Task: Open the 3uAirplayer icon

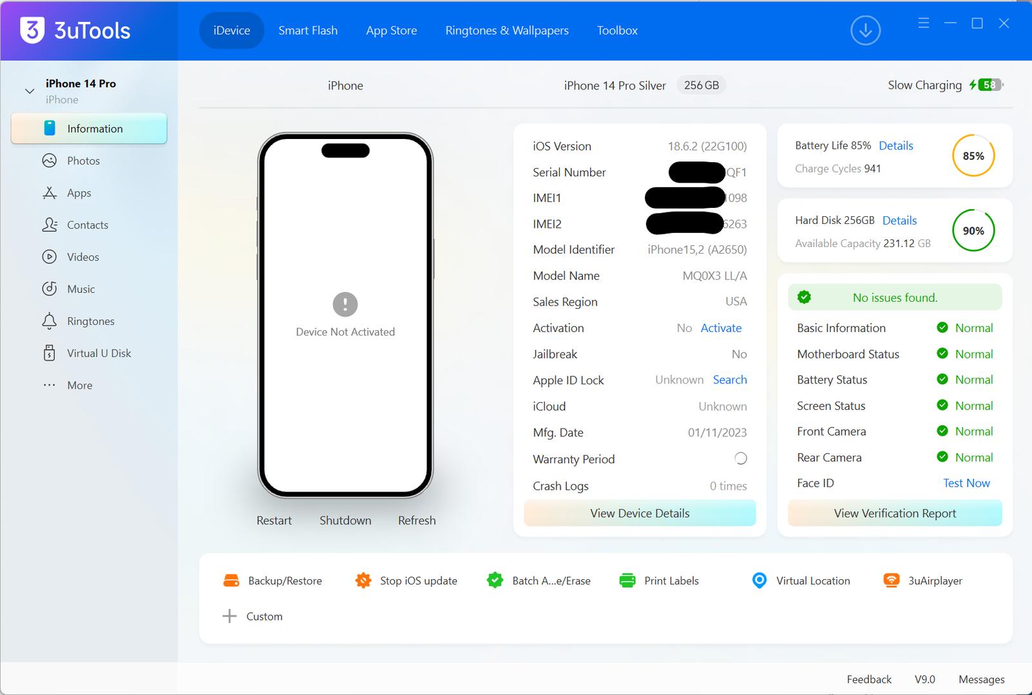Action: 891,580
